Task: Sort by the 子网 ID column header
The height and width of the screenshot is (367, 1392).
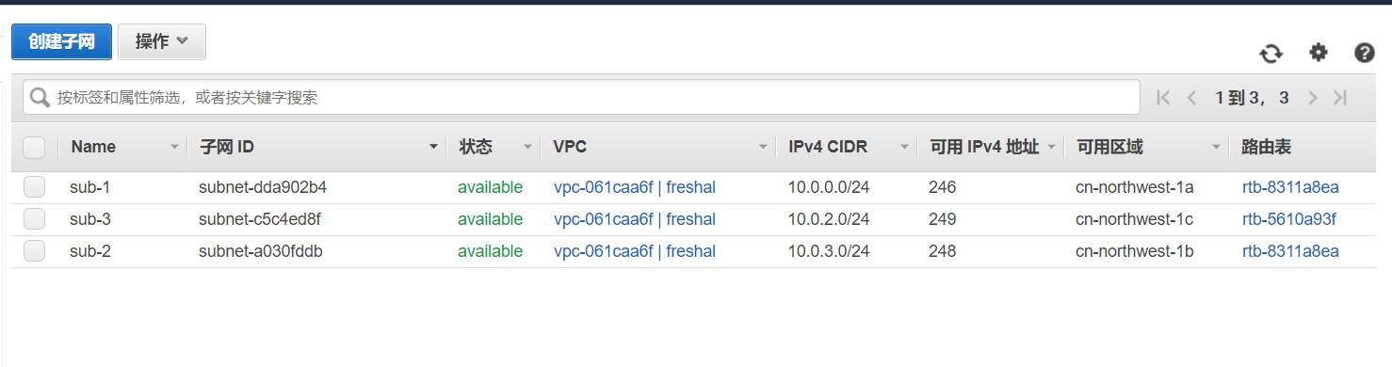Action: (x=227, y=147)
